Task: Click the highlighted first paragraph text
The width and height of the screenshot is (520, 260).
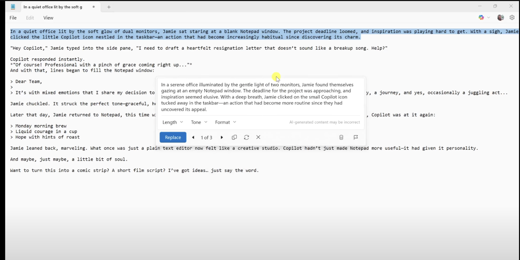Action: point(264,34)
